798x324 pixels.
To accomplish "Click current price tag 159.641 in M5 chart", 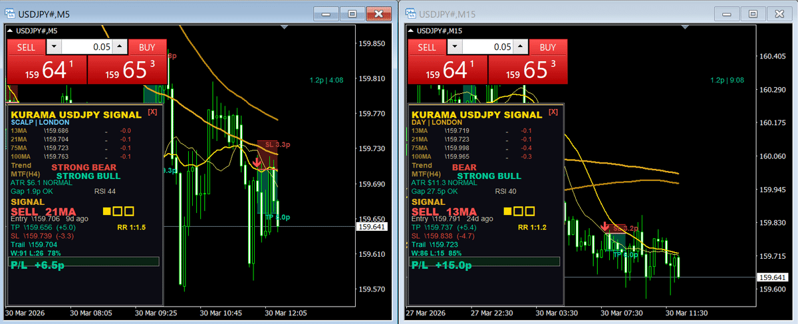I will tap(371, 227).
